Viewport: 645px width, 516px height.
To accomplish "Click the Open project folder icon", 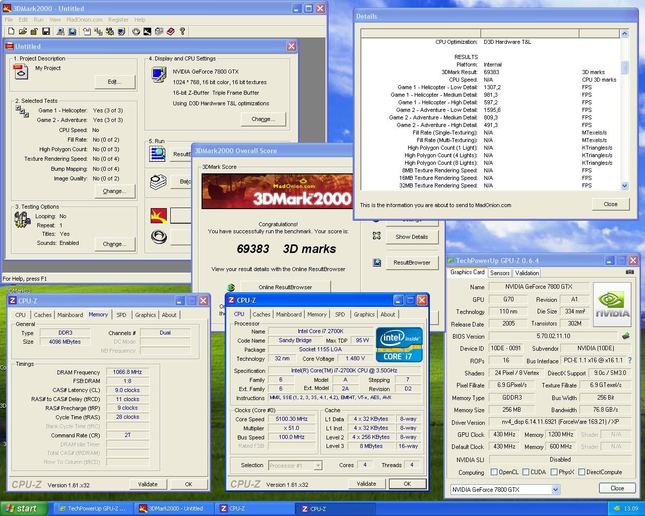I will (23, 31).
